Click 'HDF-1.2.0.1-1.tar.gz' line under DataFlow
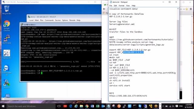194x109 pixels. pos(121,17)
